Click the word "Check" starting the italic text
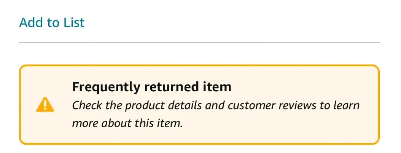This screenshot has height=153, width=401. pos(86,105)
